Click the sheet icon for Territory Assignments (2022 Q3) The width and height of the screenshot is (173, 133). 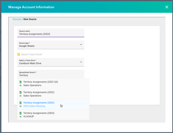(x=20, y=82)
